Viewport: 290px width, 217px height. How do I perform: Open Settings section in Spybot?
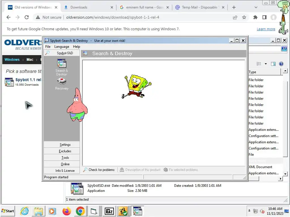[x=62, y=144]
